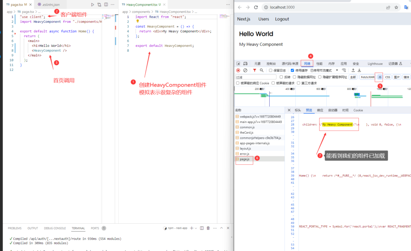Image resolution: width=411 pixels, height=251 pixels.
Task: Open new terminal launch profile dropdown
Action: pos(196,228)
